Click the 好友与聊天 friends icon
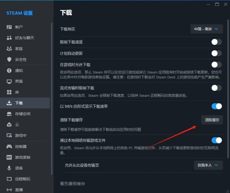Image resolution: width=230 pixels, height=193 pixels. [x=9, y=38]
